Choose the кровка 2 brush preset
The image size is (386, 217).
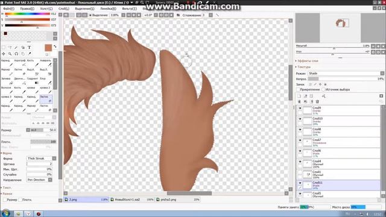[46, 90]
